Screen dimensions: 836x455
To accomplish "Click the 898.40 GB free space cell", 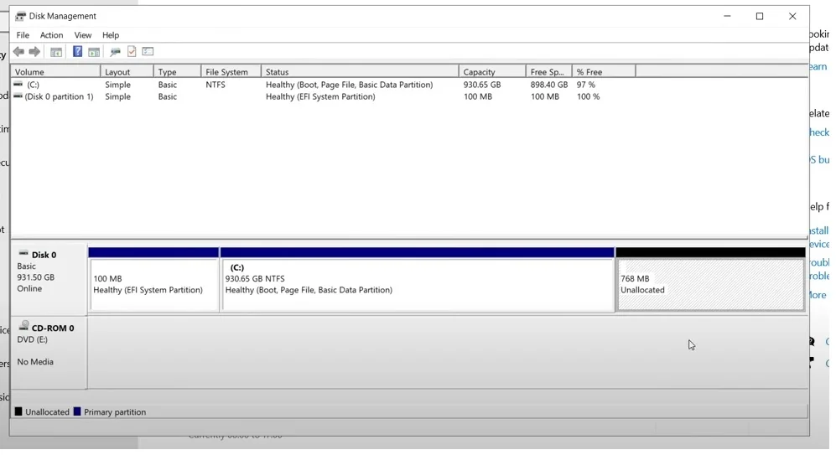I will click(548, 85).
